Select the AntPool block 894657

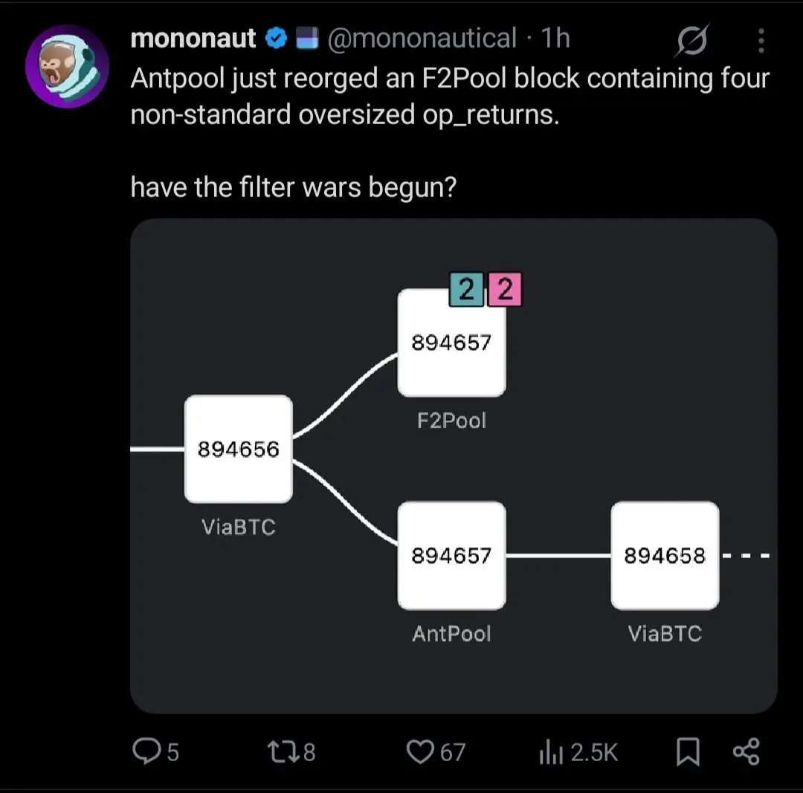click(x=451, y=555)
